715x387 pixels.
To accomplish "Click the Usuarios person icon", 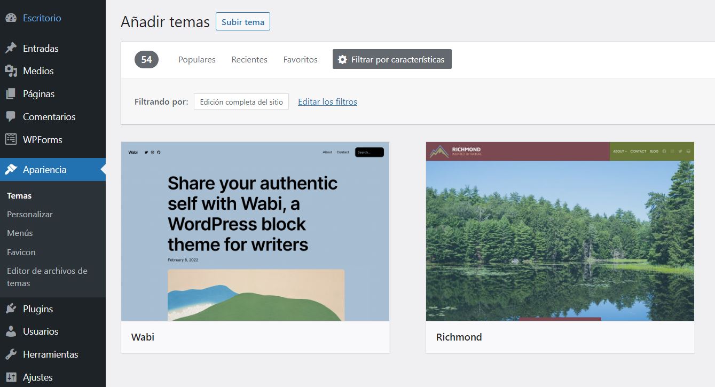I will pos(11,331).
